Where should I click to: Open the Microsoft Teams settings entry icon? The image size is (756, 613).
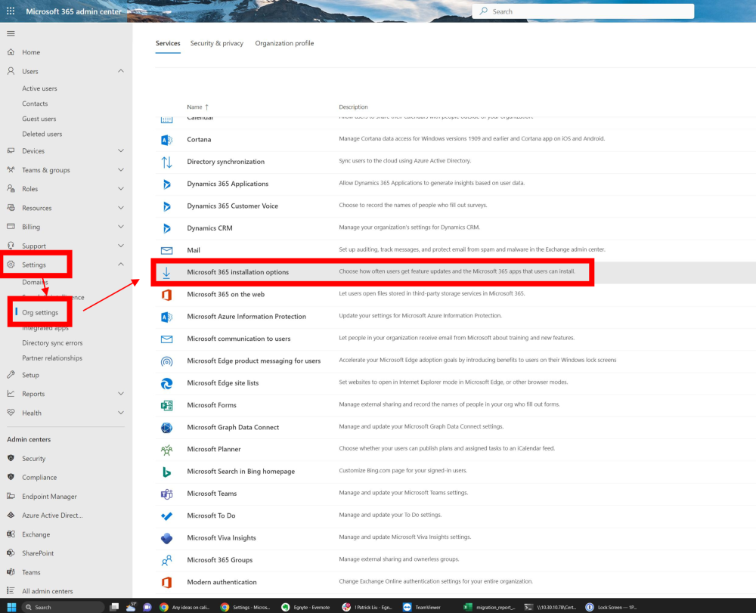coord(166,493)
